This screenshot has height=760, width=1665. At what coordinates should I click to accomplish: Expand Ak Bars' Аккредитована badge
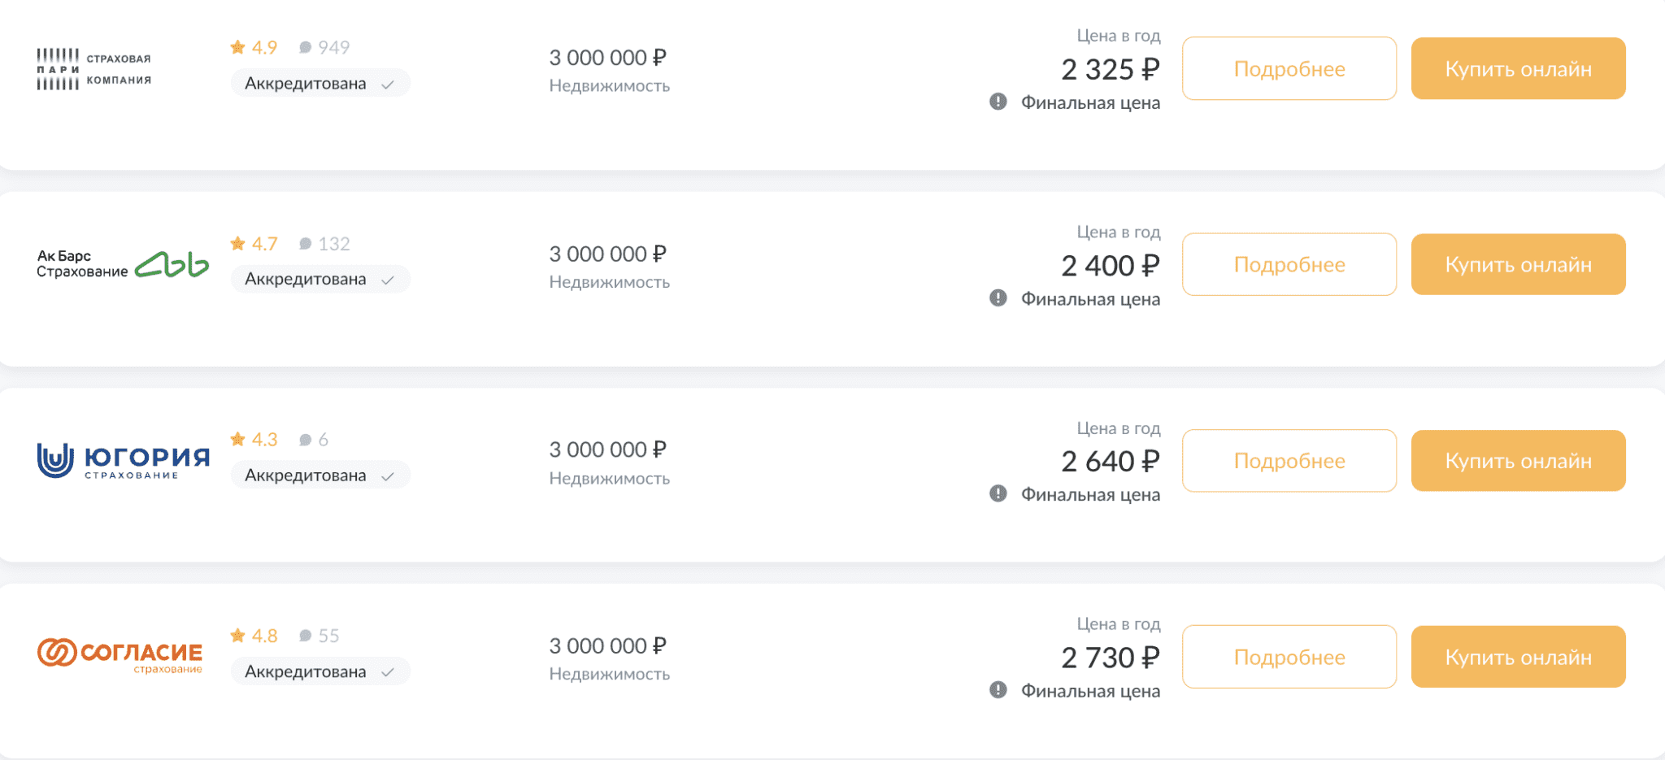pos(320,280)
